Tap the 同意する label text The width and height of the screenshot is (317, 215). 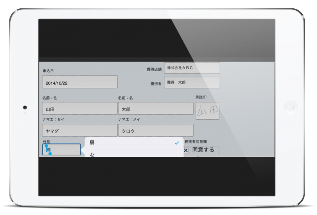[203, 150]
